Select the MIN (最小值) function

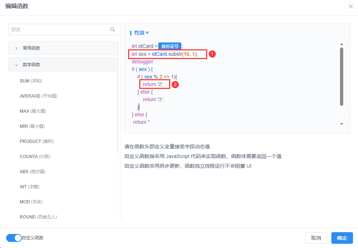point(32,126)
